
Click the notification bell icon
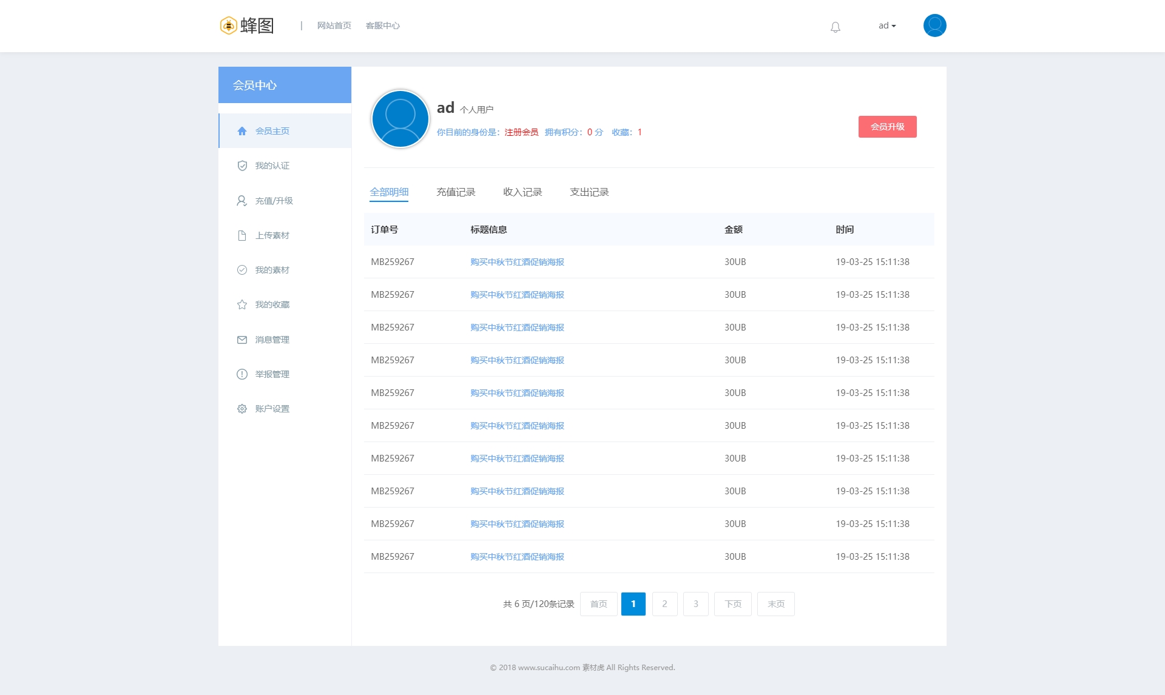point(836,27)
